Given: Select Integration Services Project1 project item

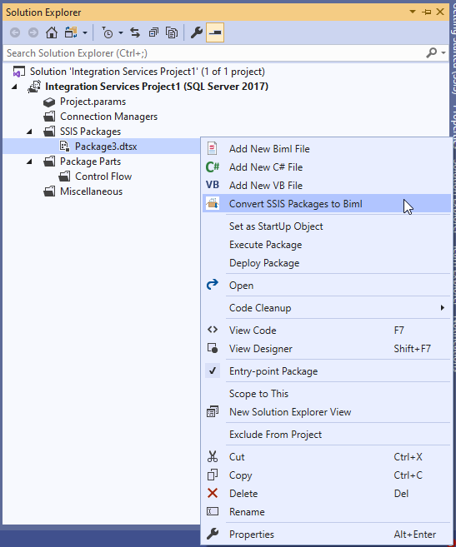Looking at the screenshot, I should pyautogui.click(x=157, y=87).
